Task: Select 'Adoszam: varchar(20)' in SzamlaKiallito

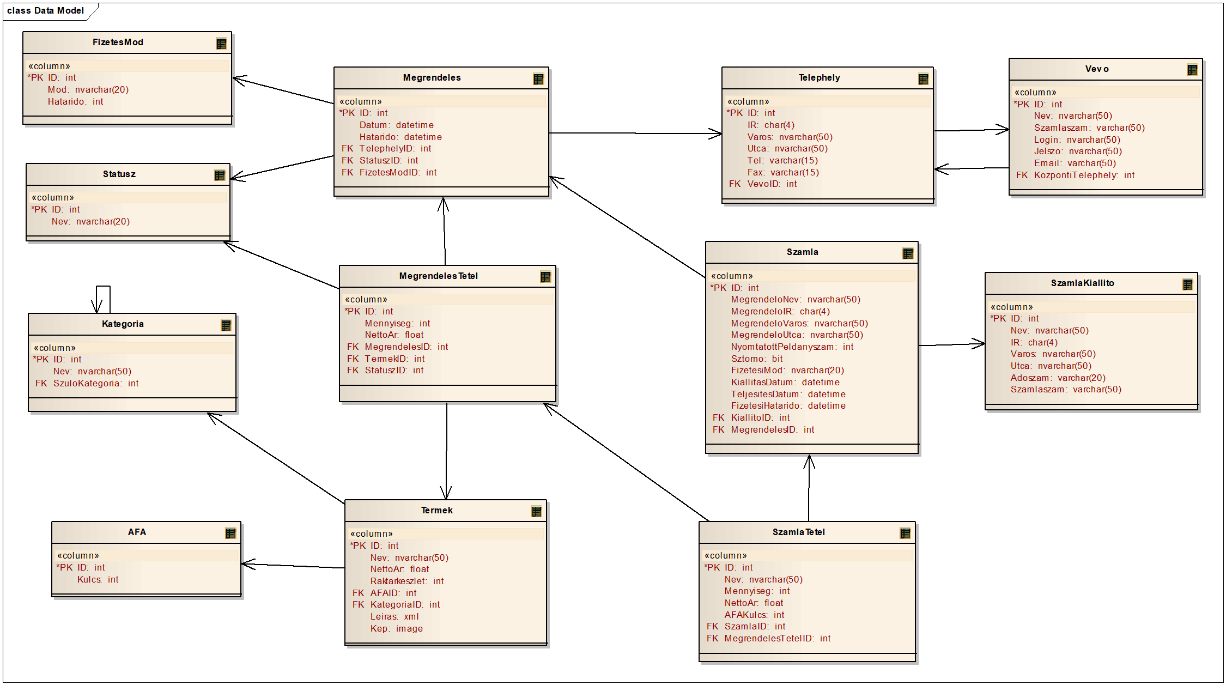Action: click(x=1058, y=378)
